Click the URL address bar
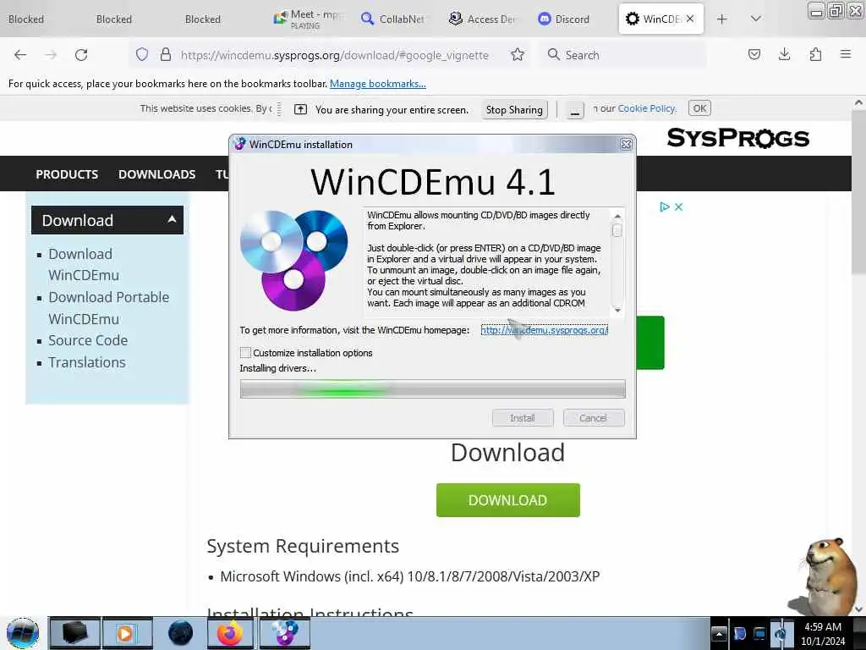The image size is (866, 650). pyautogui.click(x=334, y=55)
